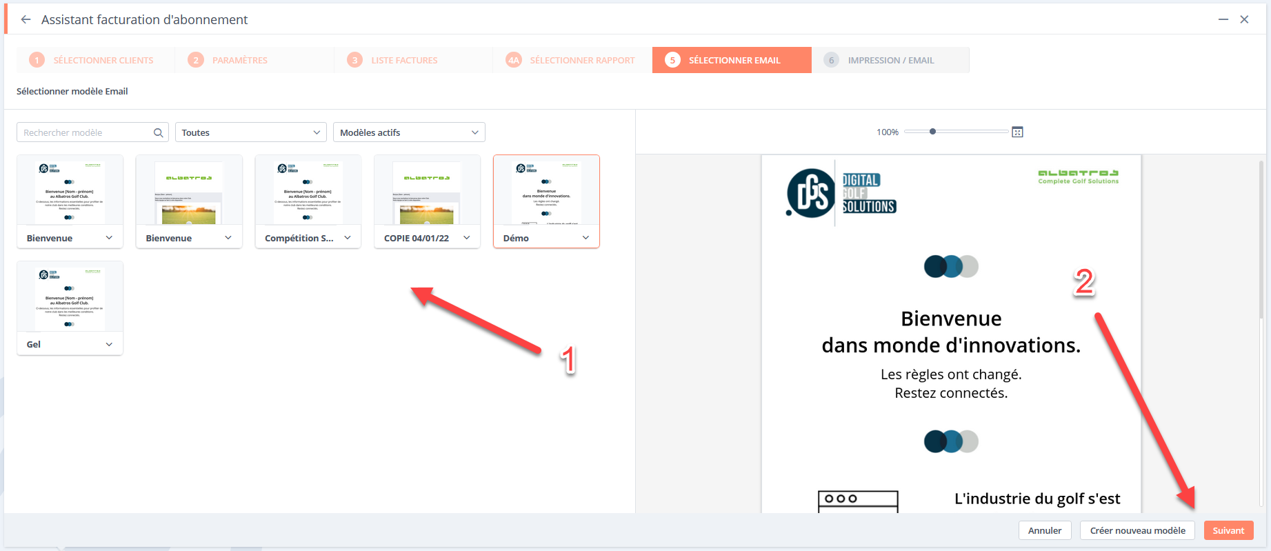Image resolution: width=1271 pixels, height=551 pixels.
Task: Click the search magnifier icon in Rechercher modèle
Action: pos(158,132)
